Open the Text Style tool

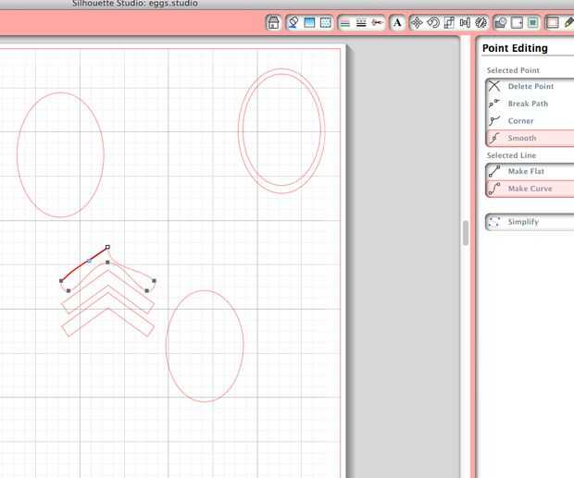397,23
